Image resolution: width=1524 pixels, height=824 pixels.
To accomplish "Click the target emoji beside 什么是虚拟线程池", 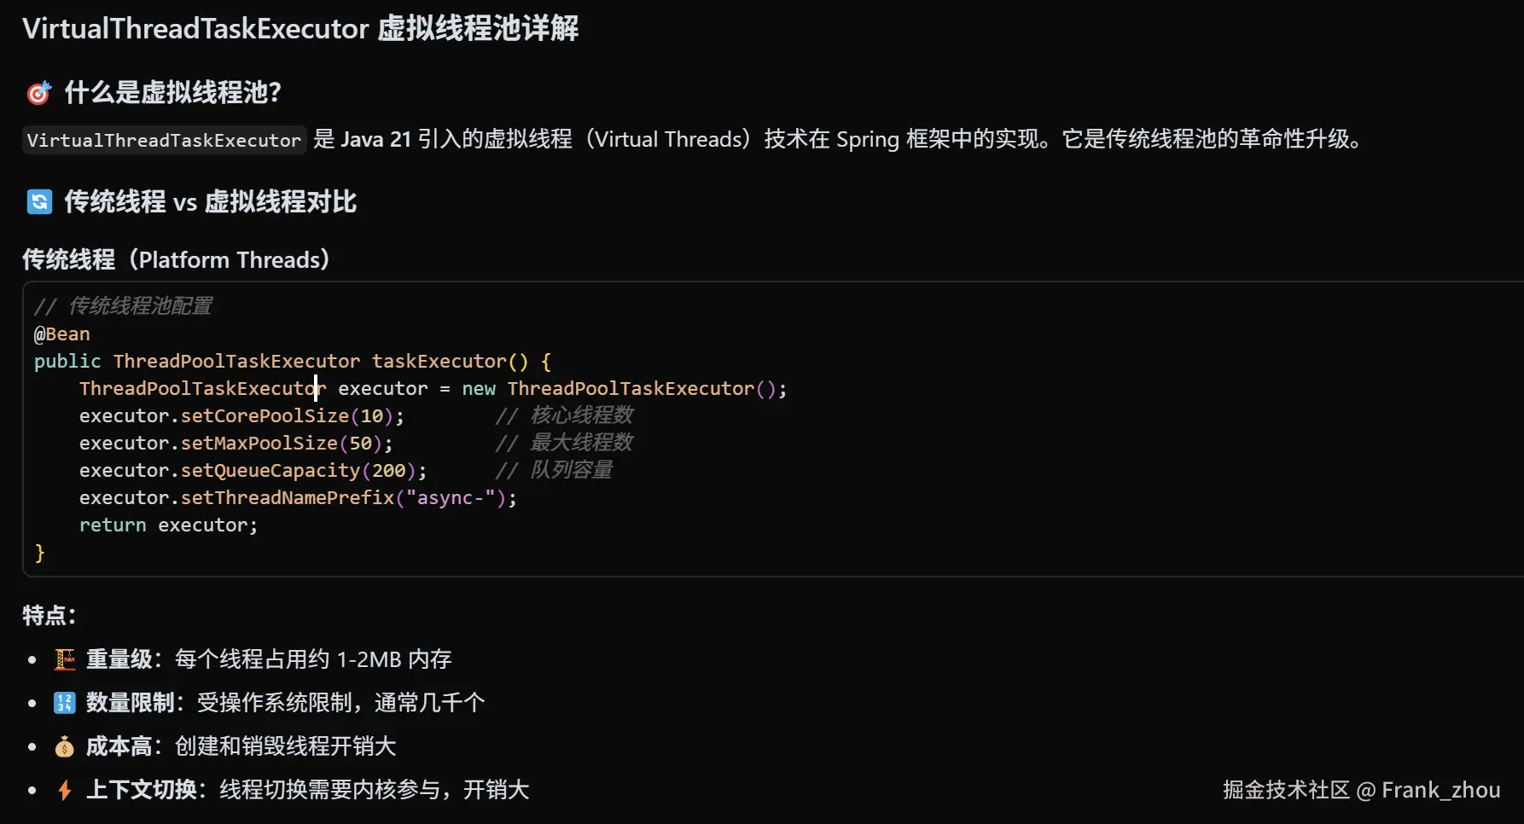I will coord(39,93).
